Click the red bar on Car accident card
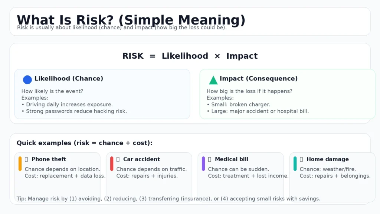Screen dimensions: 380x214 [112, 164]
